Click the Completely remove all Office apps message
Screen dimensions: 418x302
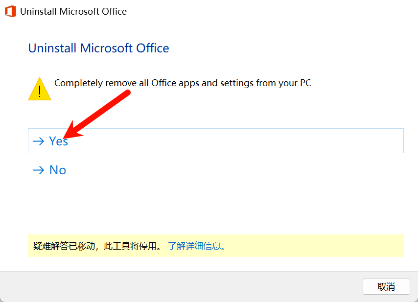(x=183, y=83)
